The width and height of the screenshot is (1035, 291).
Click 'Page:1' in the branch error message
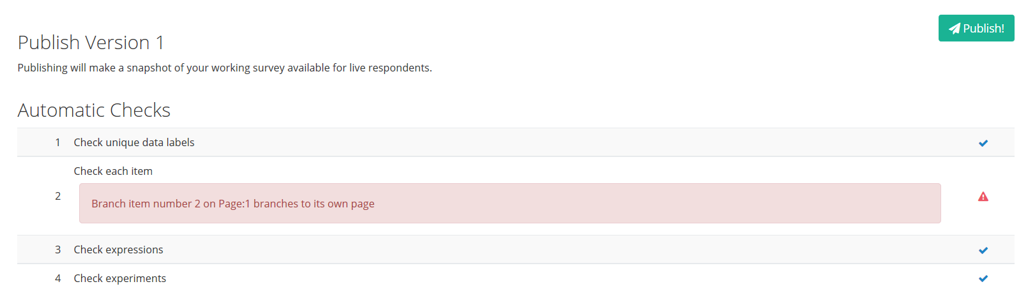tap(234, 204)
